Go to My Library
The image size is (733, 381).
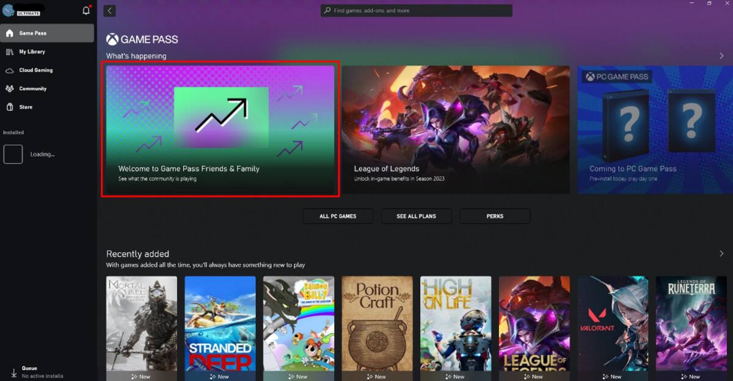(x=48, y=52)
